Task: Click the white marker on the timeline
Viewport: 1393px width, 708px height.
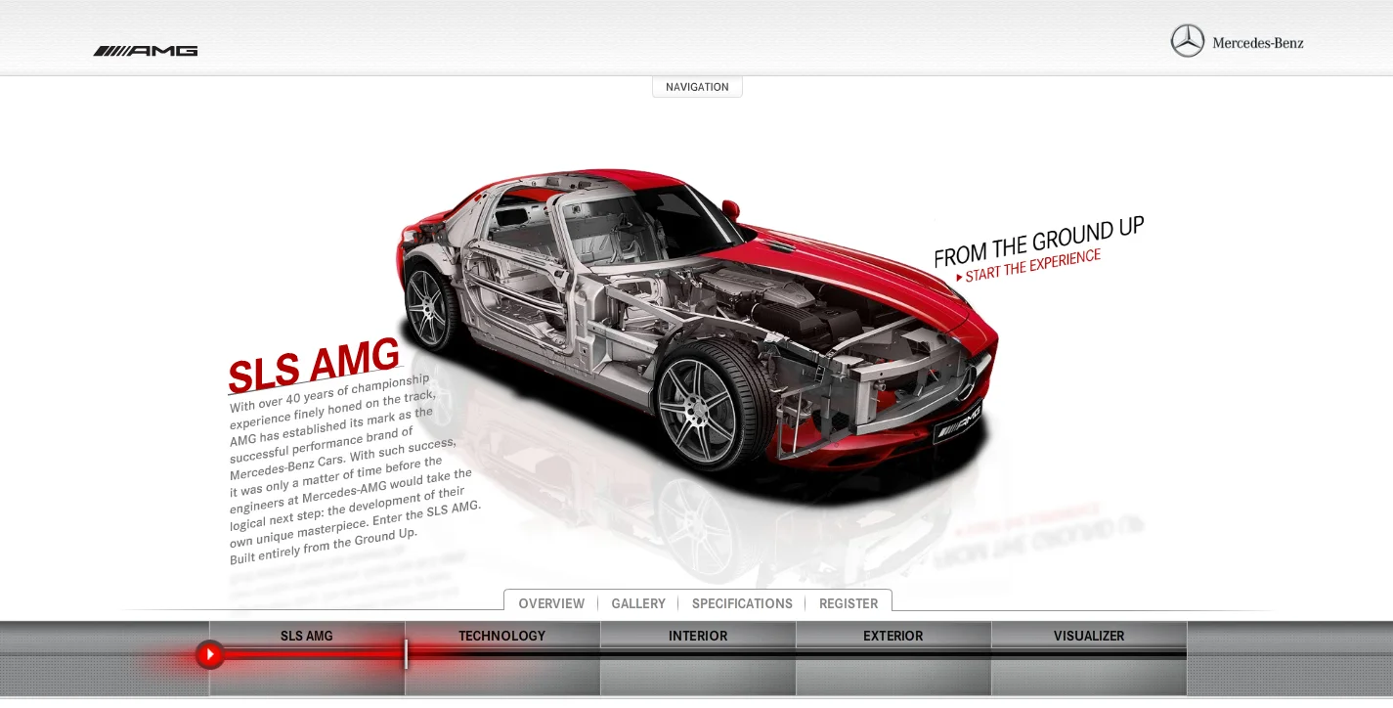Action: [406, 654]
